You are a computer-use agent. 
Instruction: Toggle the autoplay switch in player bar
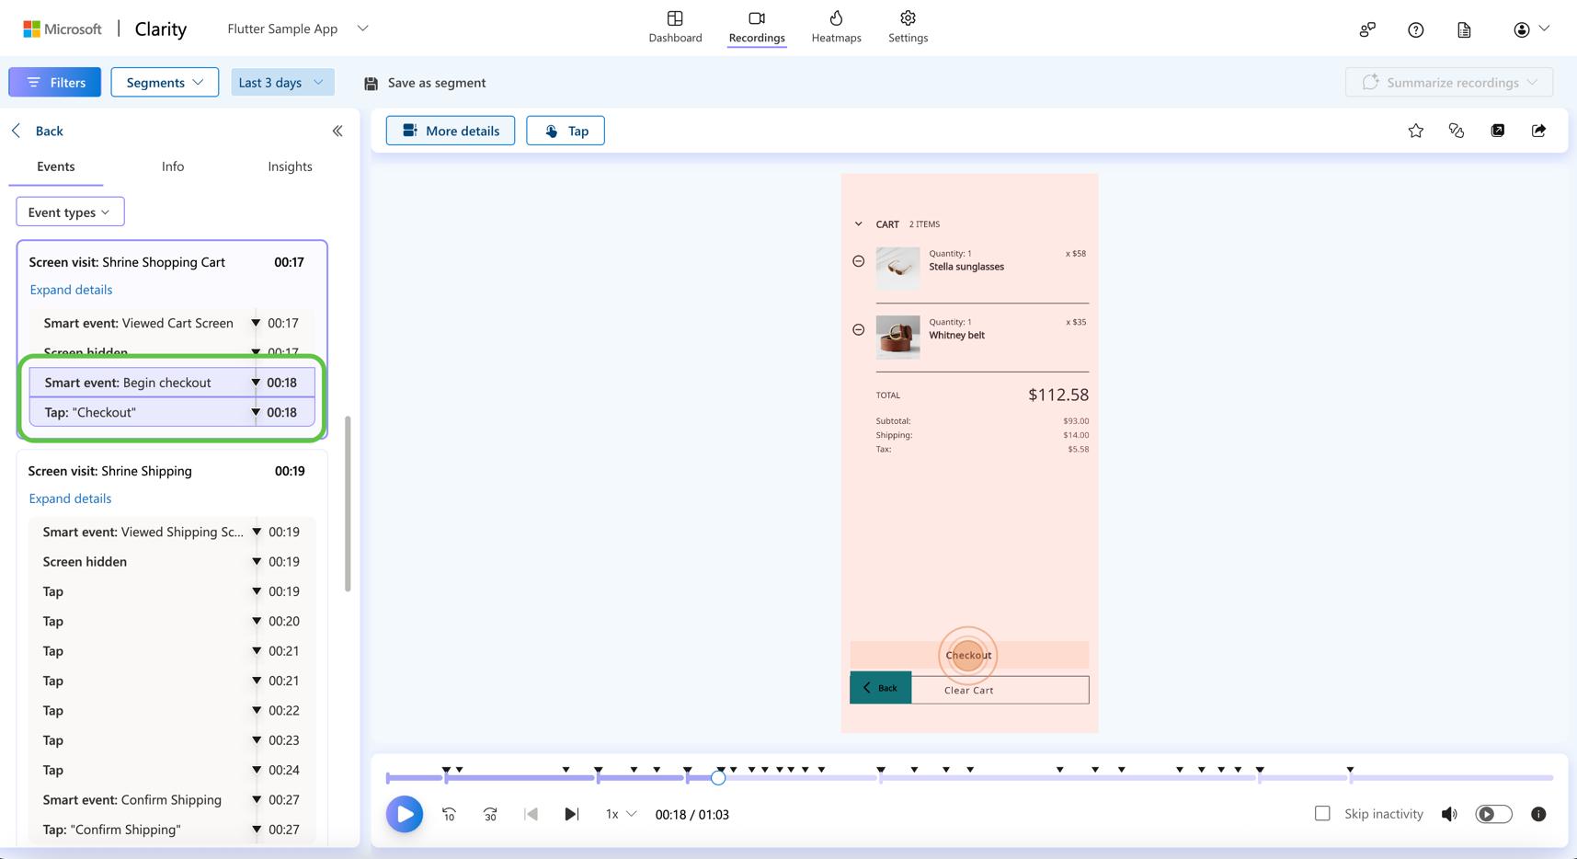(1493, 814)
